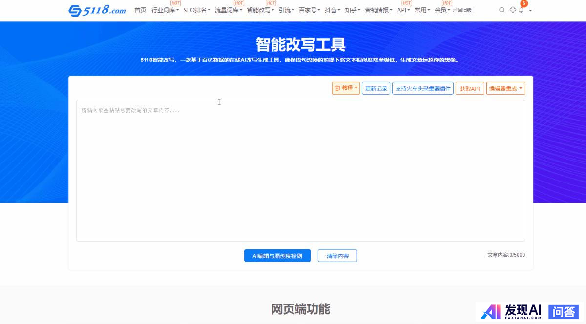Viewport: 586px width, 324px height.
Task: Open the 智能改写 nav menu
Action: tap(260, 10)
